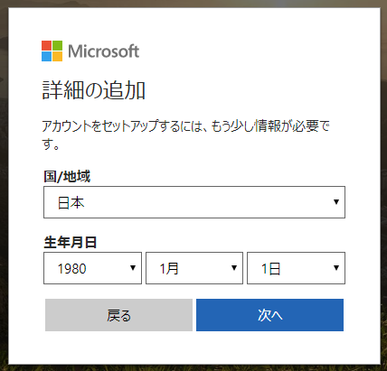Click the blue square of the Microsoft logo
Image resolution: width=387 pixels, height=371 pixels.
coord(46,57)
